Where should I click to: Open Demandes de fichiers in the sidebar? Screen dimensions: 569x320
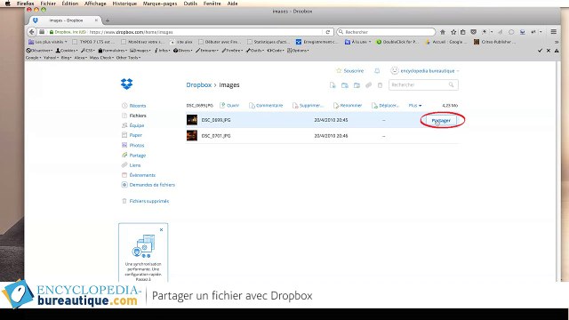152,185
